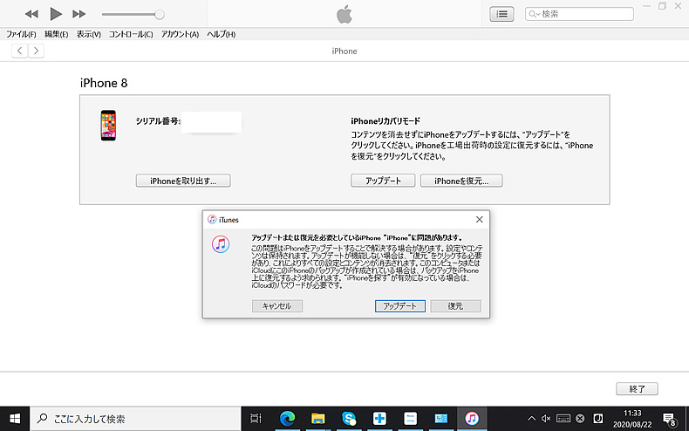Open the notification center icon
This screenshot has height=431, width=689.
[669, 419]
